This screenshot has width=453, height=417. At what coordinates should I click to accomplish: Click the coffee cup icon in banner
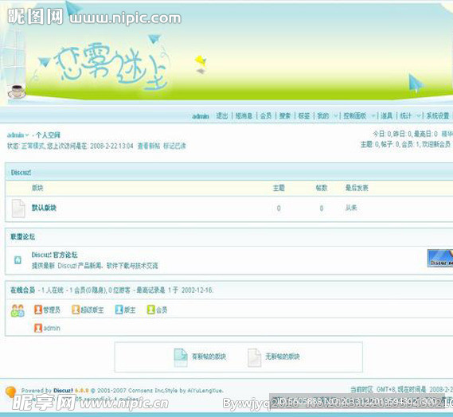pos(17,92)
